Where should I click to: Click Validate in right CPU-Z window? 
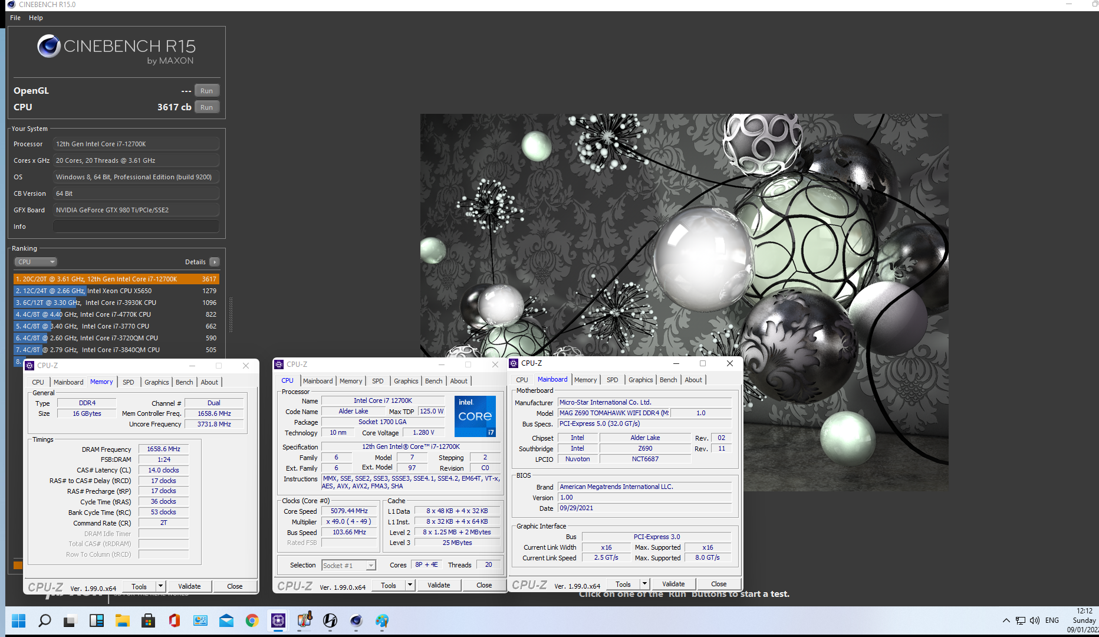tap(673, 584)
